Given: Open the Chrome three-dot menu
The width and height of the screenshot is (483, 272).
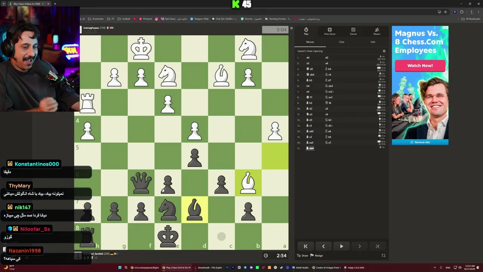Looking at the screenshot, I should (x=478, y=12).
